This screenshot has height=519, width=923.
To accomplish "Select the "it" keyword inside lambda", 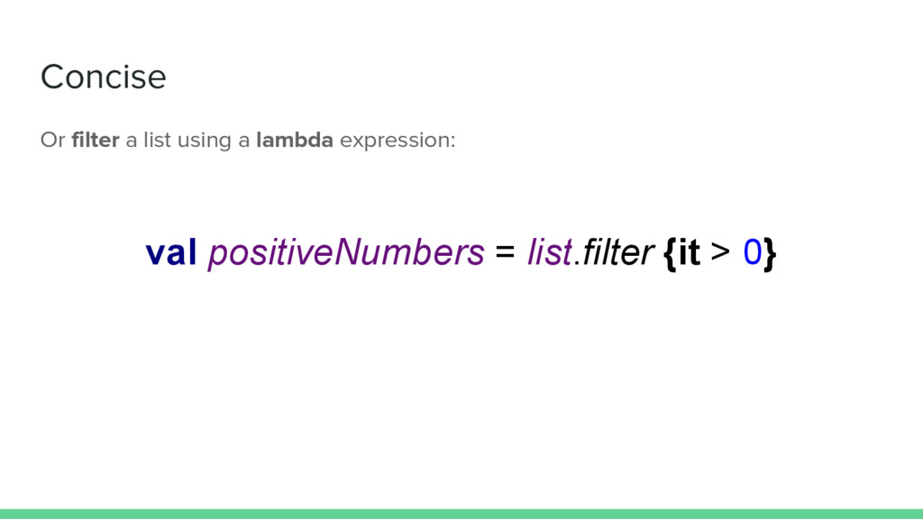I will click(690, 252).
